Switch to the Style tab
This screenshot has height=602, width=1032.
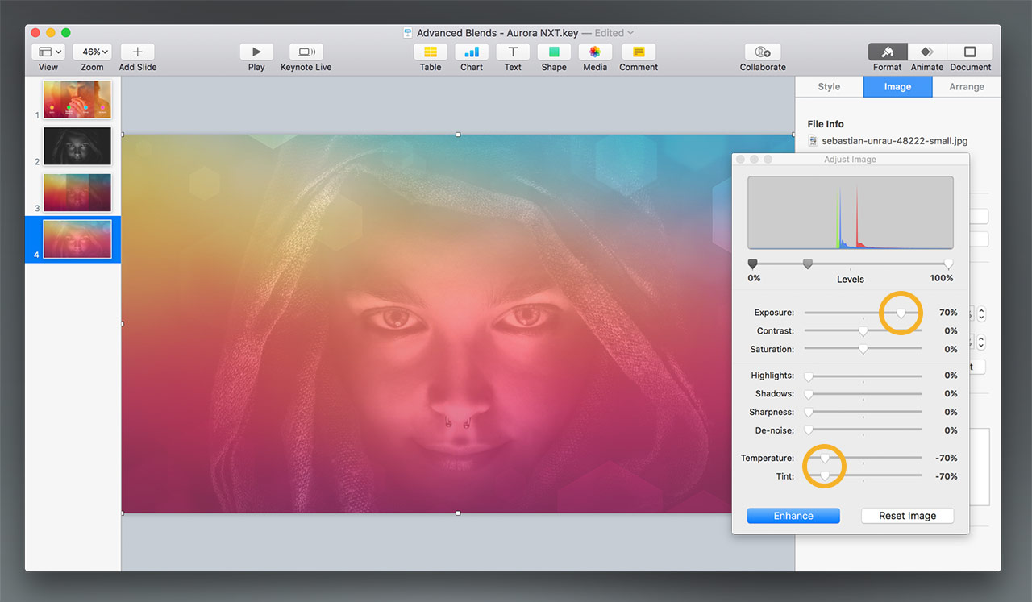coord(829,87)
